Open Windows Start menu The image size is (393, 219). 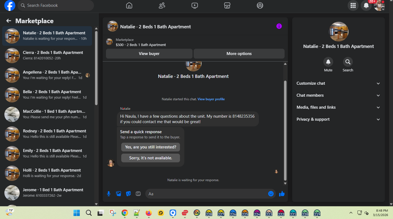click(77, 213)
